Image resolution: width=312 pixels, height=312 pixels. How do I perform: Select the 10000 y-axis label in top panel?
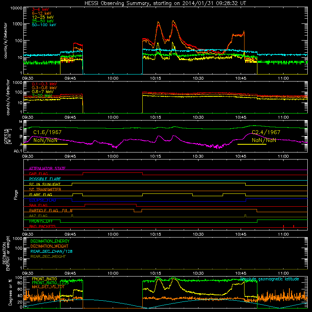point(16,8)
